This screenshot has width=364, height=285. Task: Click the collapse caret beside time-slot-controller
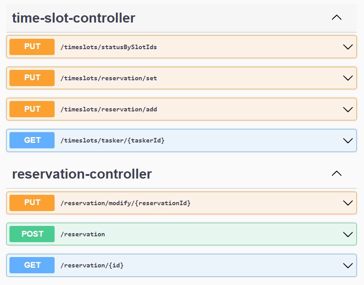[x=336, y=17]
